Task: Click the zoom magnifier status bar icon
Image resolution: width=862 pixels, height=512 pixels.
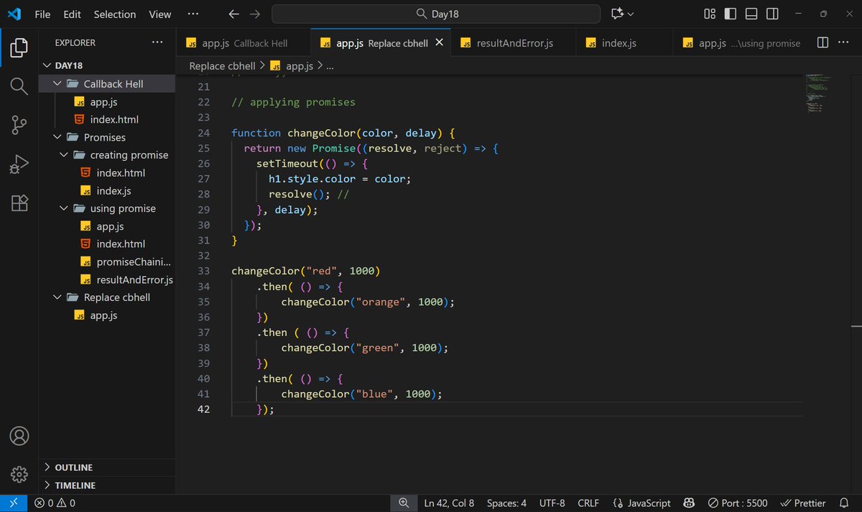Action: click(404, 503)
